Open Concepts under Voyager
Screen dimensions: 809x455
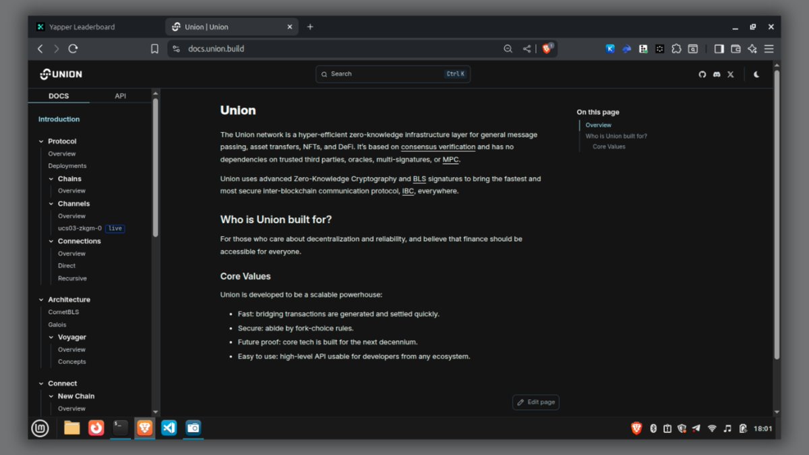tap(72, 362)
